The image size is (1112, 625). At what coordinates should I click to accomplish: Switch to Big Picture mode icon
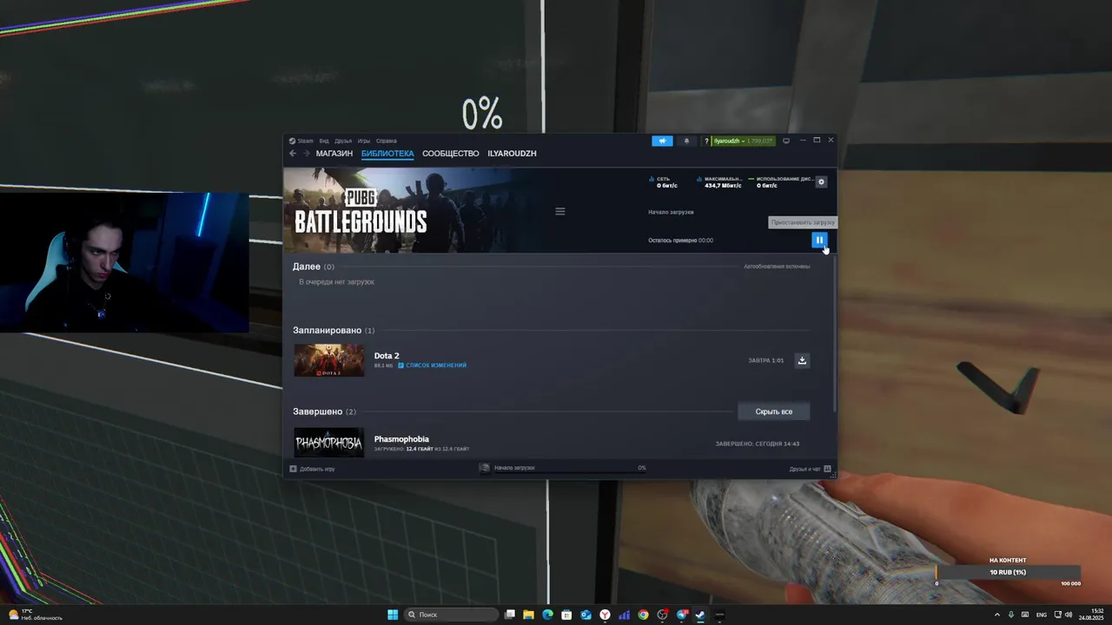pyautogui.click(x=786, y=141)
